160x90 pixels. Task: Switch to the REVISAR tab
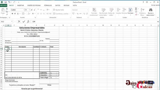(66, 5)
